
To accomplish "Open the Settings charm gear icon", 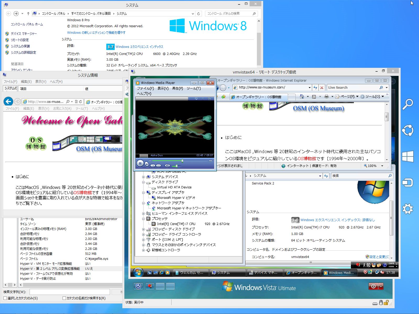I will [407, 209].
